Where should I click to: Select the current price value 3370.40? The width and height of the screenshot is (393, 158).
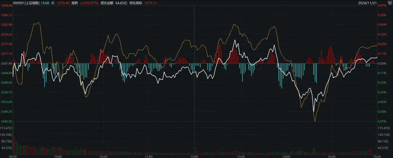pyautogui.click(x=64, y=3)
